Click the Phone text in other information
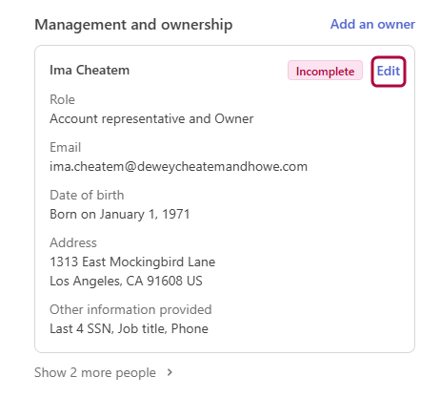Screen dimensions: 440x398 pyautogui.click(x=190, y=329)
